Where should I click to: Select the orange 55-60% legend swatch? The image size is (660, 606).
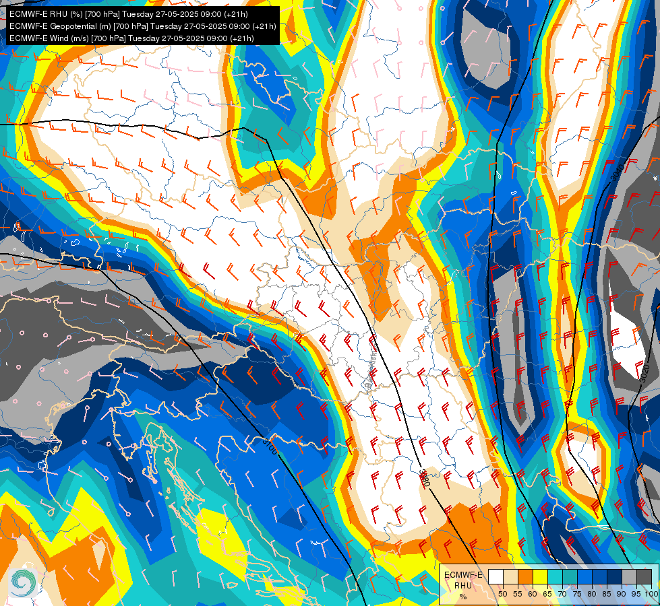(x=525, y=576)
